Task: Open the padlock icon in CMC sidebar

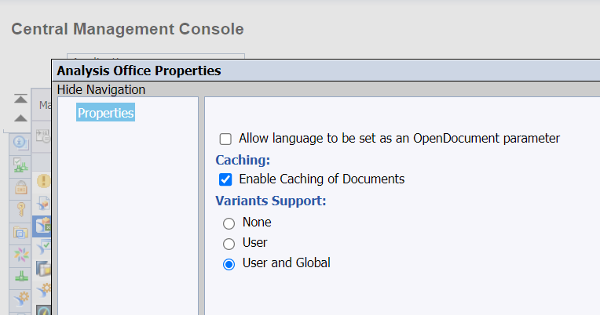Action: (20, 188)
